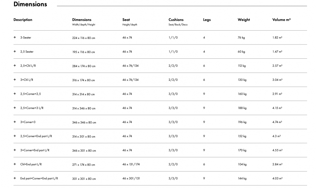Expand End part+Corner+End part L/R row

pos(15,178)
